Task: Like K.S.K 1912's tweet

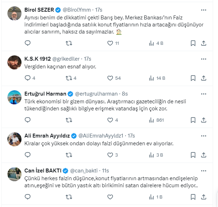Action: [x=110, y=78]
